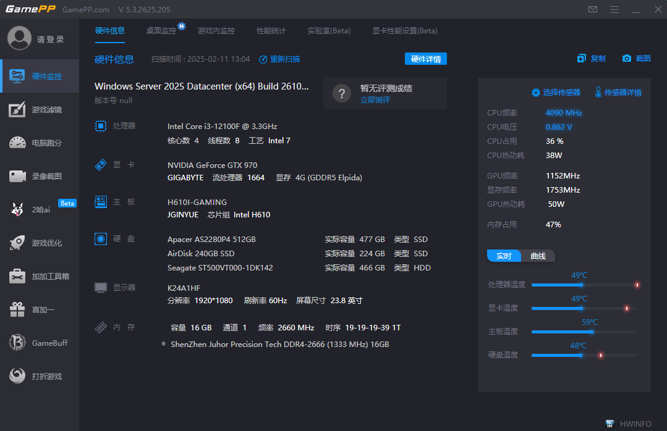The height and width of the screenshot is (431, 667).
Task: Click the mail message icon in title bar
Action: pos(593,9)
